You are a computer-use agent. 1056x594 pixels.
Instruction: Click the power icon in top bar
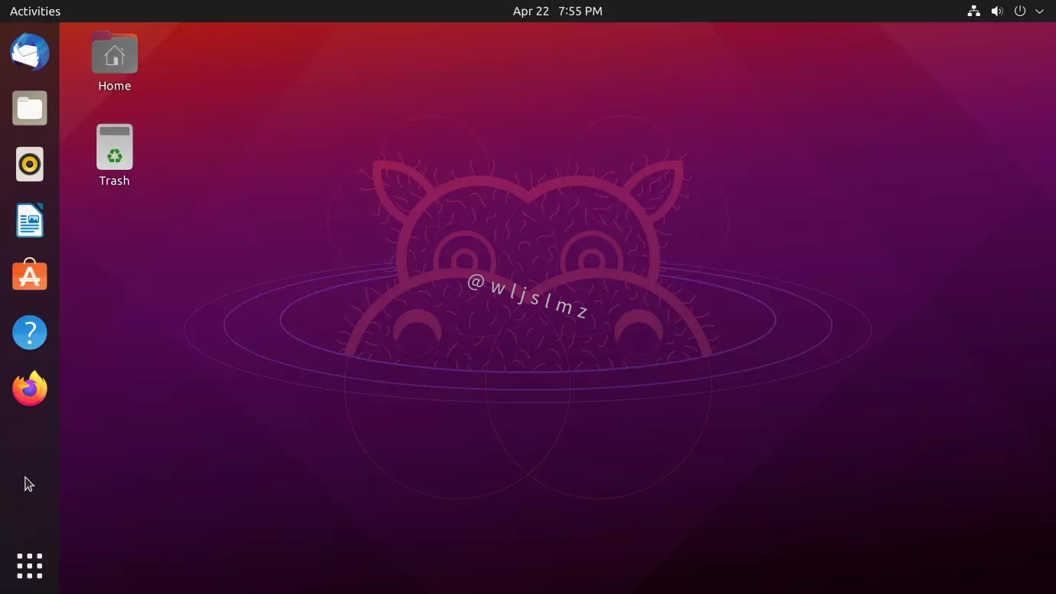pos(1019,11)
